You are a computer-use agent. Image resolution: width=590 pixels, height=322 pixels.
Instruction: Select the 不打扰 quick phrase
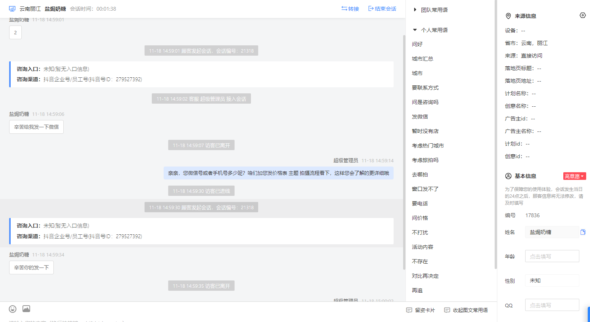click(420, 232)
